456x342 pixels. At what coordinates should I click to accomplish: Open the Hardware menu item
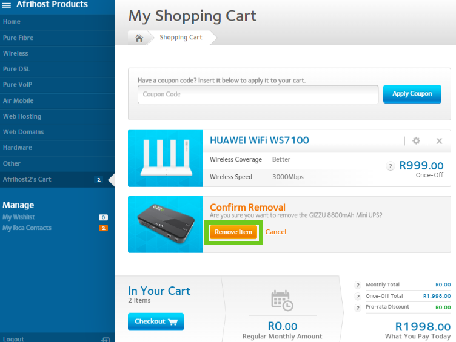18,148
